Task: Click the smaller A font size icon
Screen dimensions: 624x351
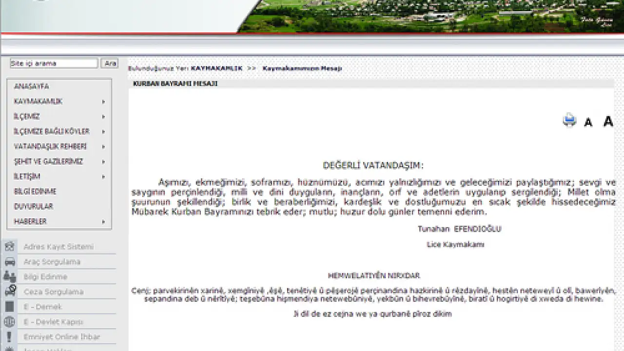Action: (x=588, y=122)
